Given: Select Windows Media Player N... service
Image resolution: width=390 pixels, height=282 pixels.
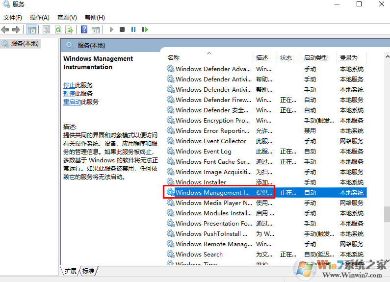Looking at the screenshot, I should coord(266,203).
